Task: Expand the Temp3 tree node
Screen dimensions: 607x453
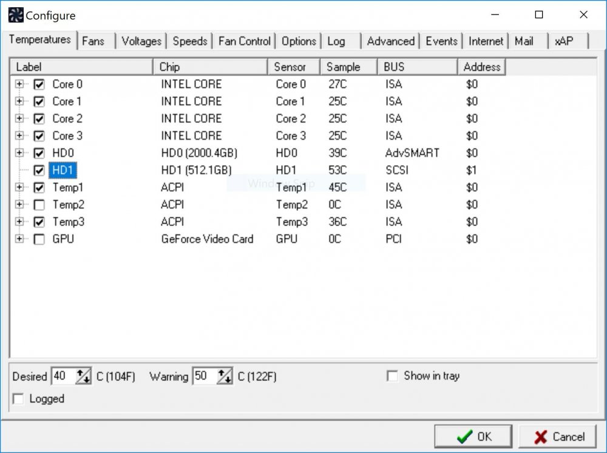Action: 19,222
